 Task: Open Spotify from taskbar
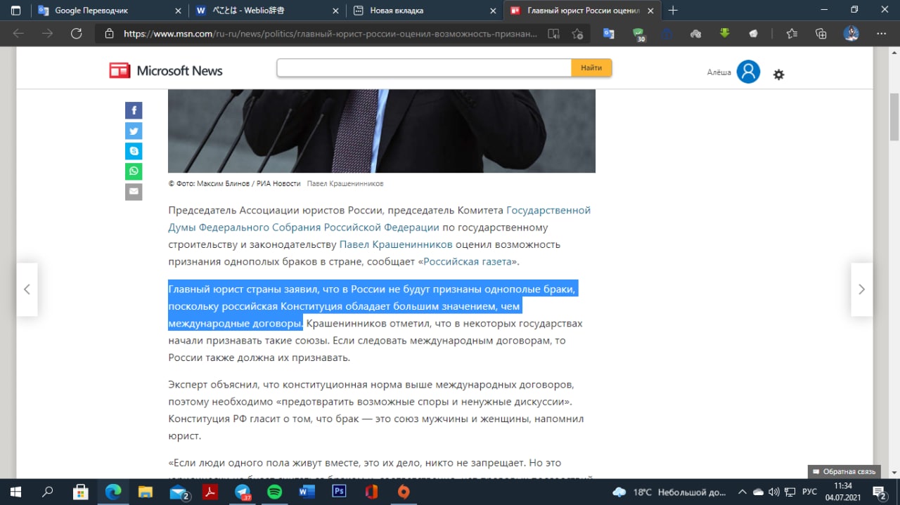coord(274,492)
